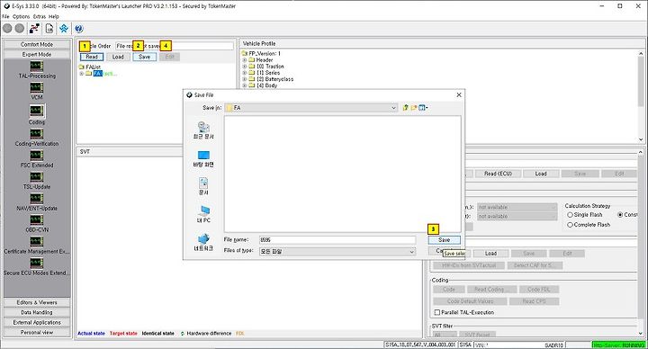The width and height of the screenshot is (648, 349).
Task: Open the TSL-Update module icon
Action: point(36,177)
